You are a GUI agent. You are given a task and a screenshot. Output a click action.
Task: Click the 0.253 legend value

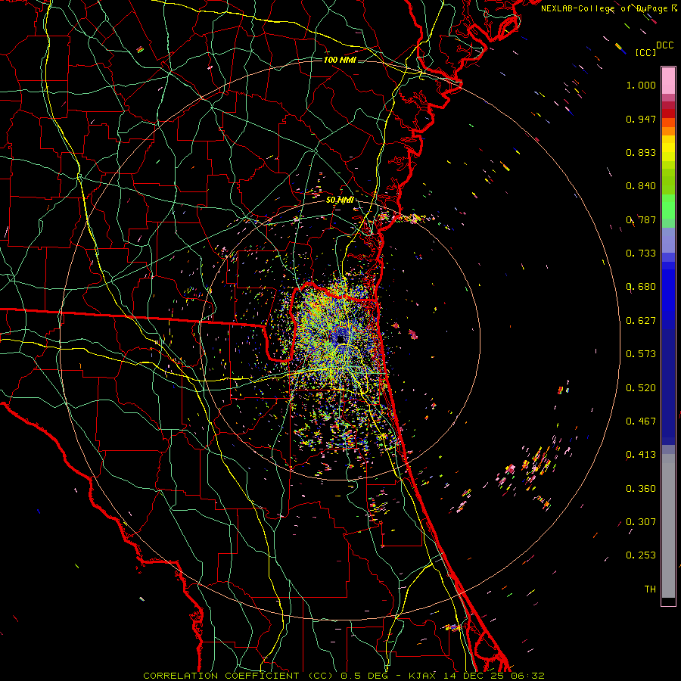(x=641, y=555)
